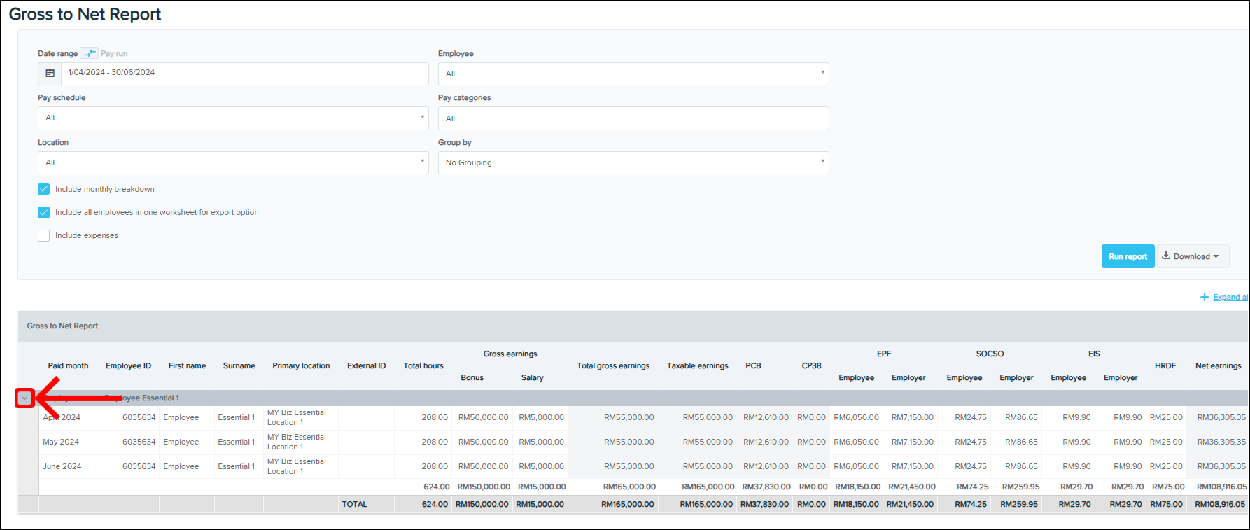Viewport: 1250px width, 530px height.
Task: Click the Net earnings column header
Action: pos(1218,365)
